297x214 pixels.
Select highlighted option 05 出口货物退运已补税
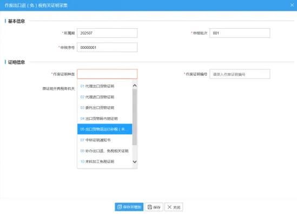click(x=104, y=129)
